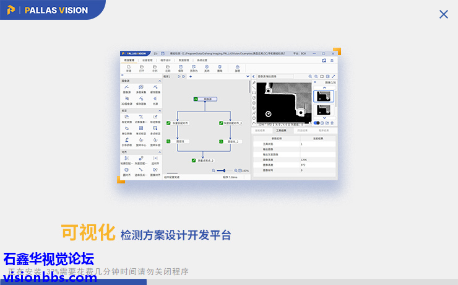
Task: Click the 删除 delete trash icon
Action: click(220, 67)
